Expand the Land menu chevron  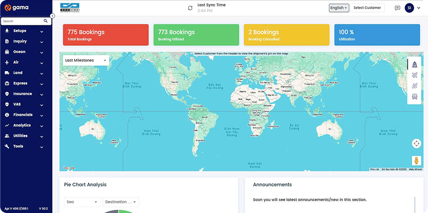coord(41,73)
